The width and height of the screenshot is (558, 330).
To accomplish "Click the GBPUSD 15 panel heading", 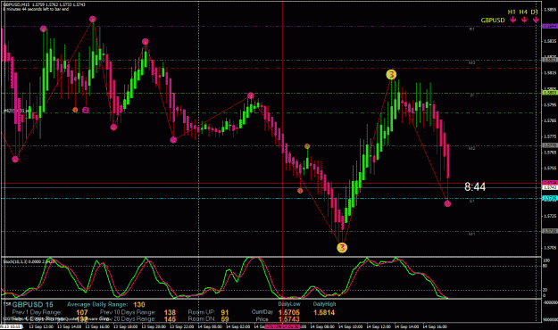I will click(32, 304).
